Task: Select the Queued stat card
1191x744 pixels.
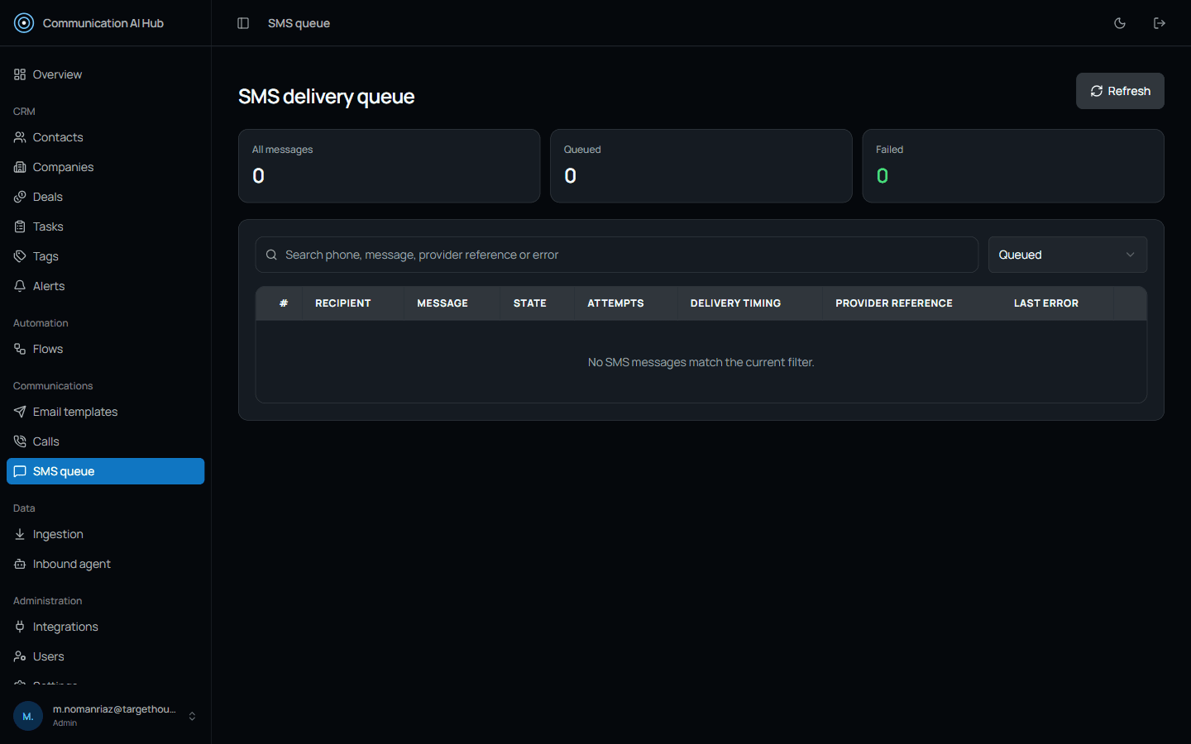Action: coord(701,165)
